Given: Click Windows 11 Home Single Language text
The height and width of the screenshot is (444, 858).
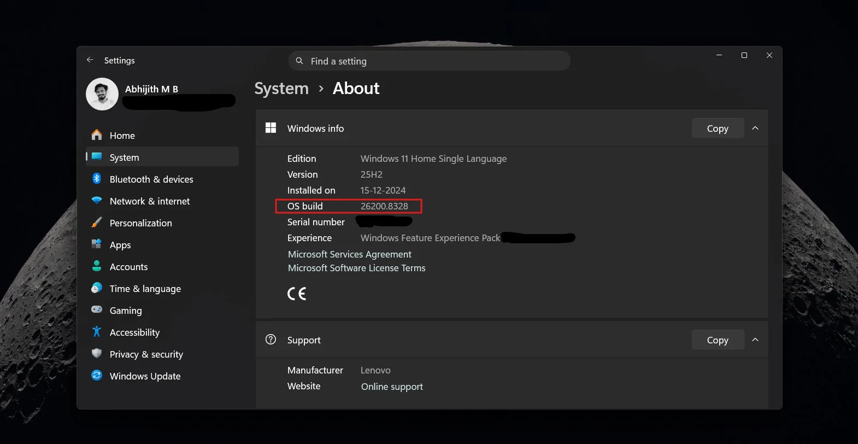Looking at the screenshot, I should [433, 159].
